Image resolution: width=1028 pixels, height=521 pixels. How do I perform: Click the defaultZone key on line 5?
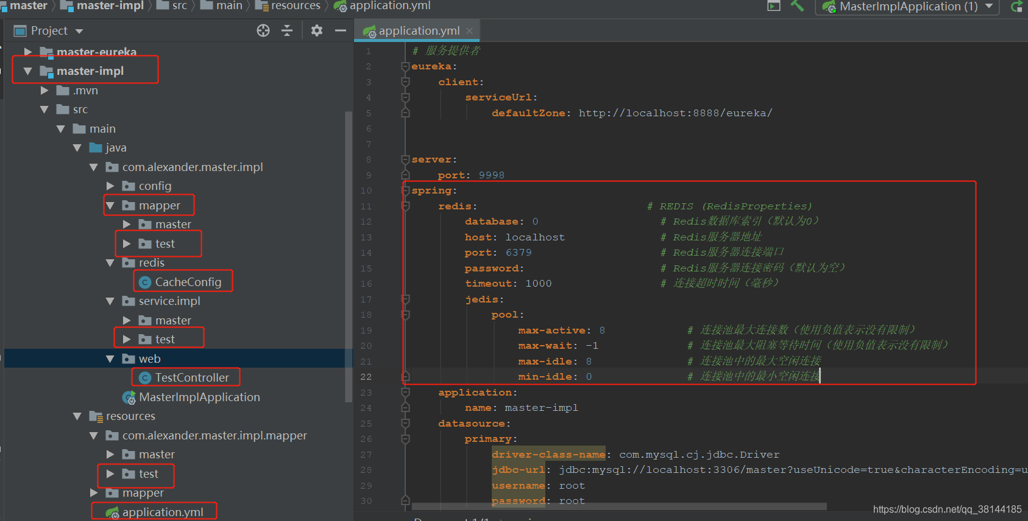click(528, 113)
